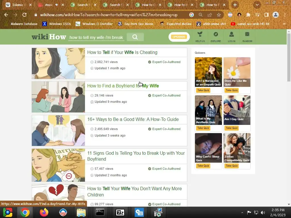Open the clock showing 2:35 PM
The image size is (291, 218).
[x=278, y=212]
